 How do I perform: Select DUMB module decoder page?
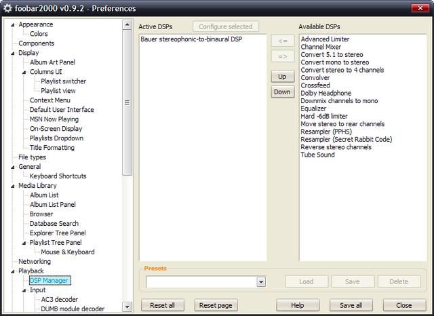(x=73, y=309)
